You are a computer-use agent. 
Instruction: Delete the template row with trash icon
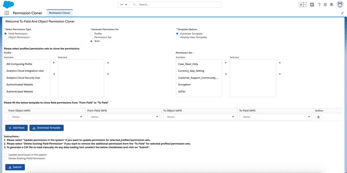click(318, 117)
